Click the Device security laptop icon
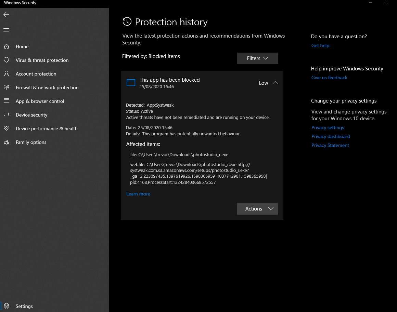The width and height of the screenshot is (397, 312). (x=7, y=114)
